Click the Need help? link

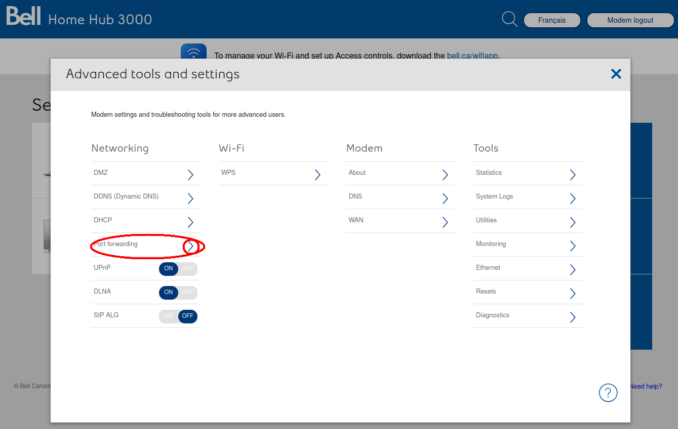point(646,386)
